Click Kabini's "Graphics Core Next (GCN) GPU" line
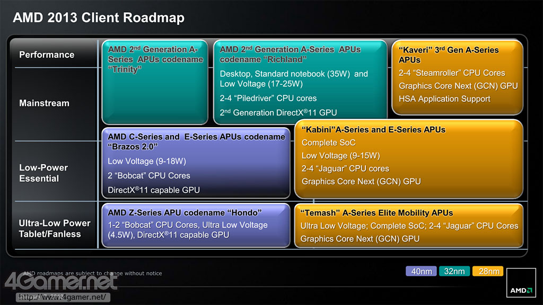 click(361, 182)
